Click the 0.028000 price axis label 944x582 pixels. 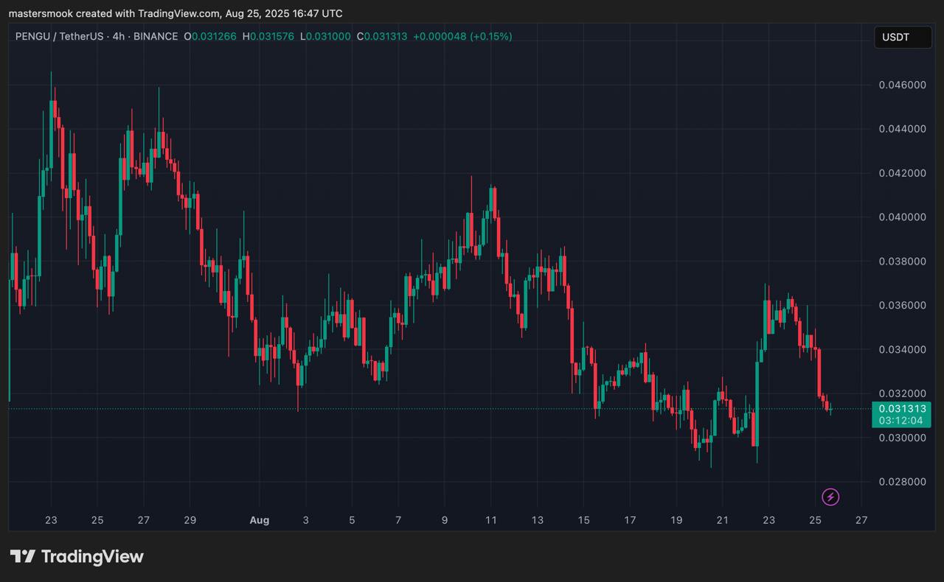(x=902, y=482)
